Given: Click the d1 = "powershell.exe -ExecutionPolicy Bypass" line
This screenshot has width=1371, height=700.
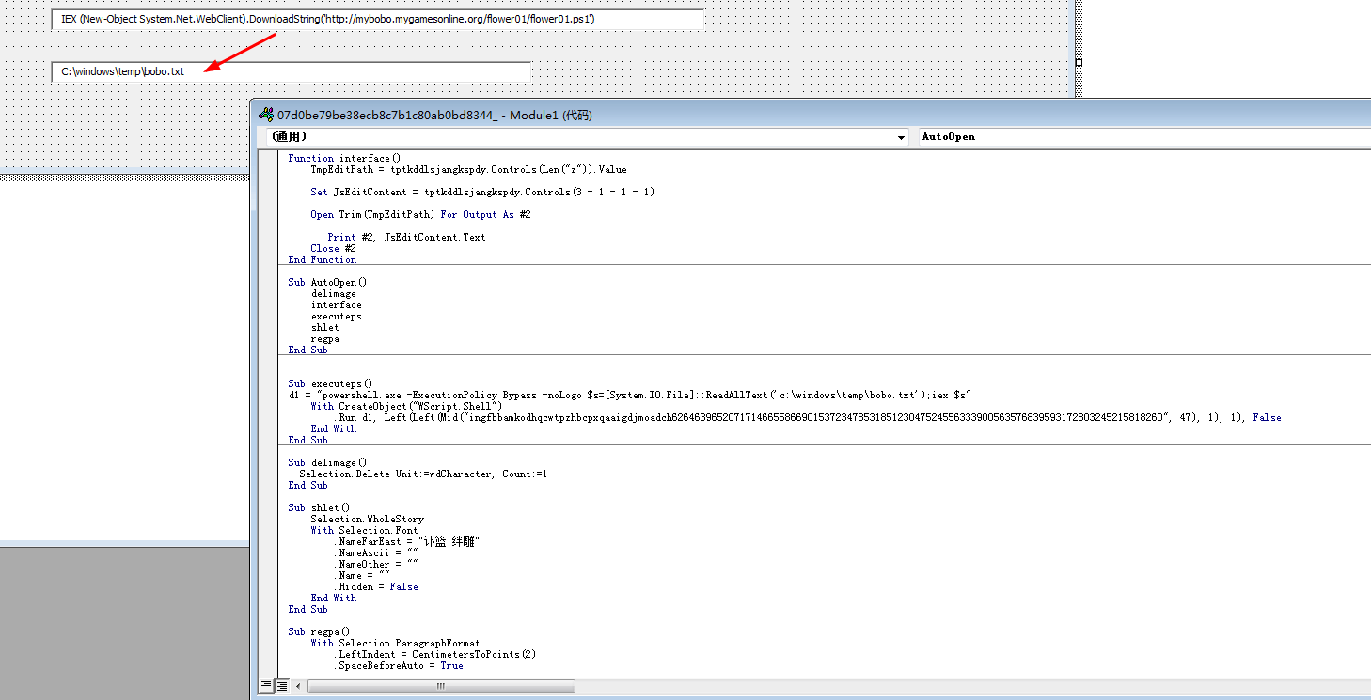Looking at the screenshot, I should tap(629, 395).
